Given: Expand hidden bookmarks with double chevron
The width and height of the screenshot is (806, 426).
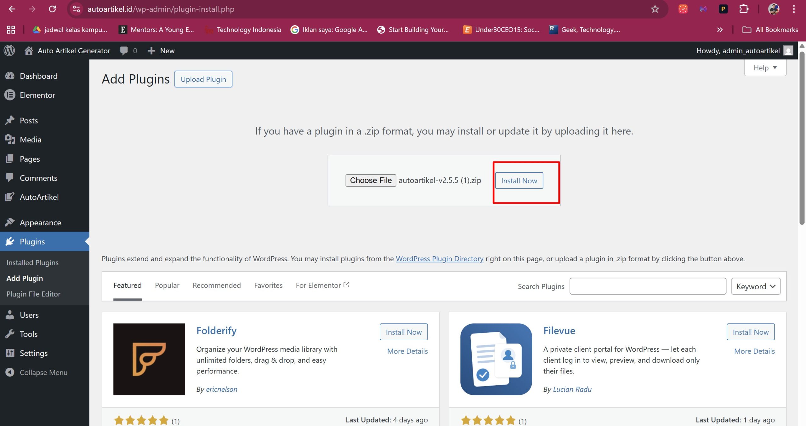Looking at the screenshot, I should [720, 30].
